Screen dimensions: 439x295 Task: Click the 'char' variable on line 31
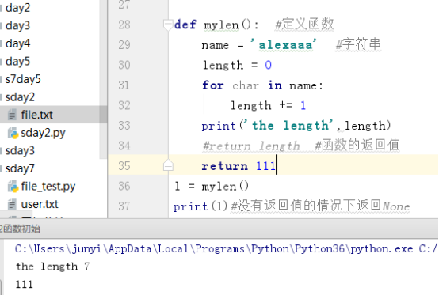pyautogui.click(x=246, y=85)
